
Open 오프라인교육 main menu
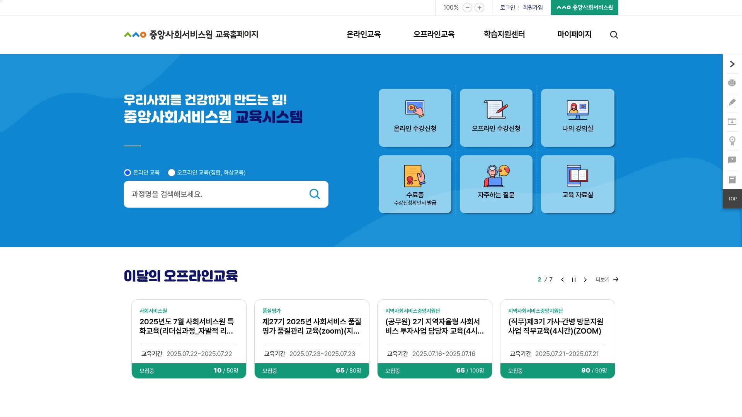[434, 34]
